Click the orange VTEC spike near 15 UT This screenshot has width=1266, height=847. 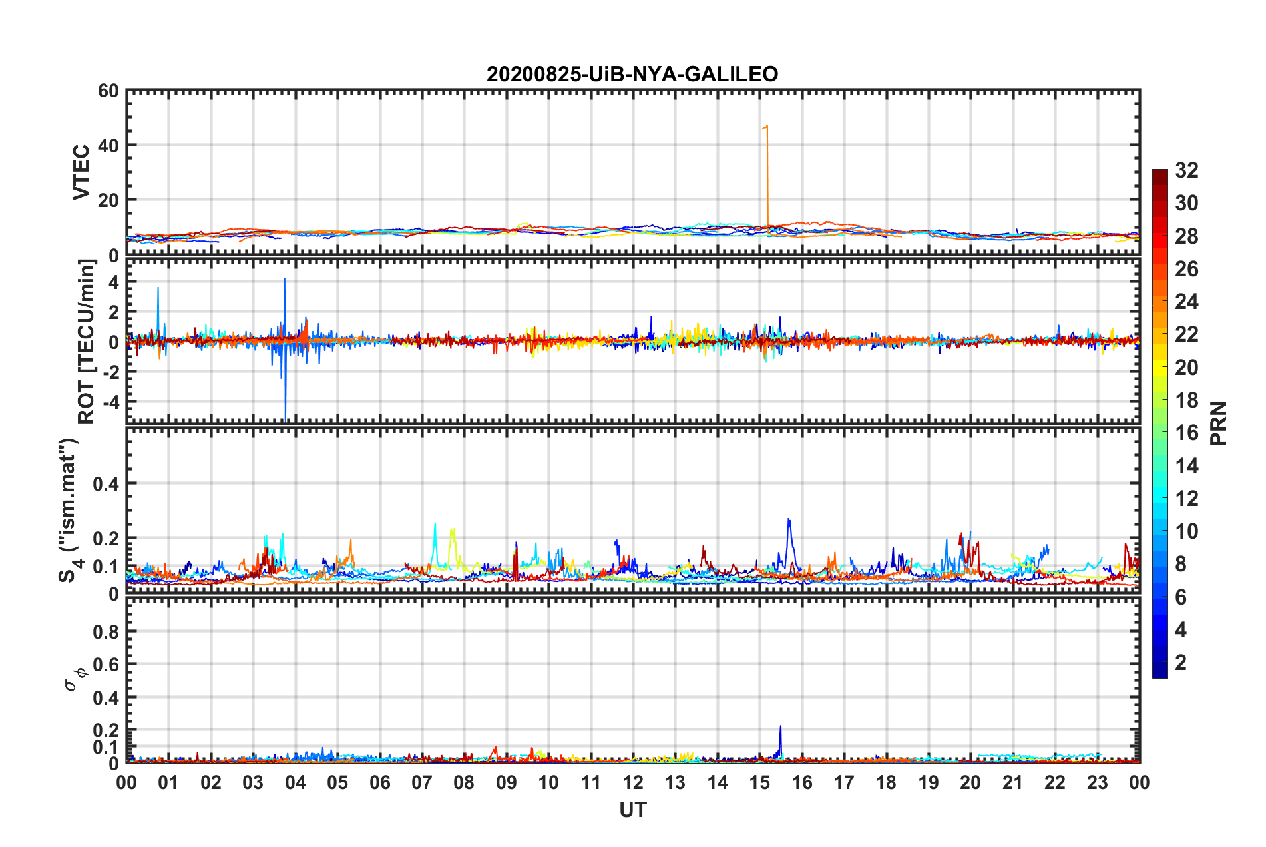tap(767, 174)
